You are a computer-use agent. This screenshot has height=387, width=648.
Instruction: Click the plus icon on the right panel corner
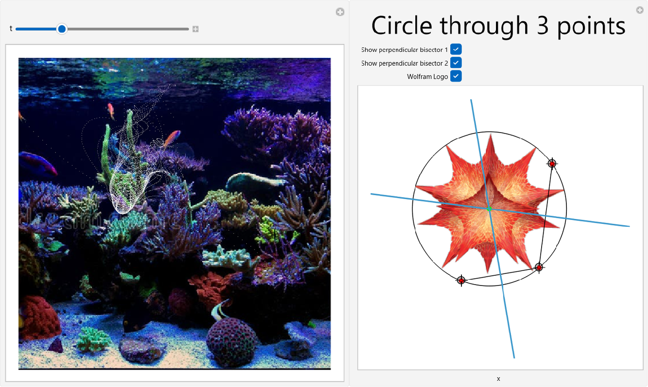click(640, 10)
